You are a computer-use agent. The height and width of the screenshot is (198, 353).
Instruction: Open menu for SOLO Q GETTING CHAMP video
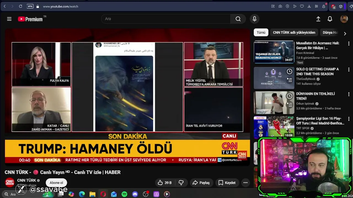point(349,70)
